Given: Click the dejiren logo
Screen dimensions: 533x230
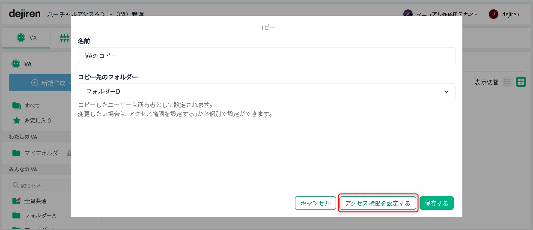Looking at the screenshot, I should (x=24, y=14).
